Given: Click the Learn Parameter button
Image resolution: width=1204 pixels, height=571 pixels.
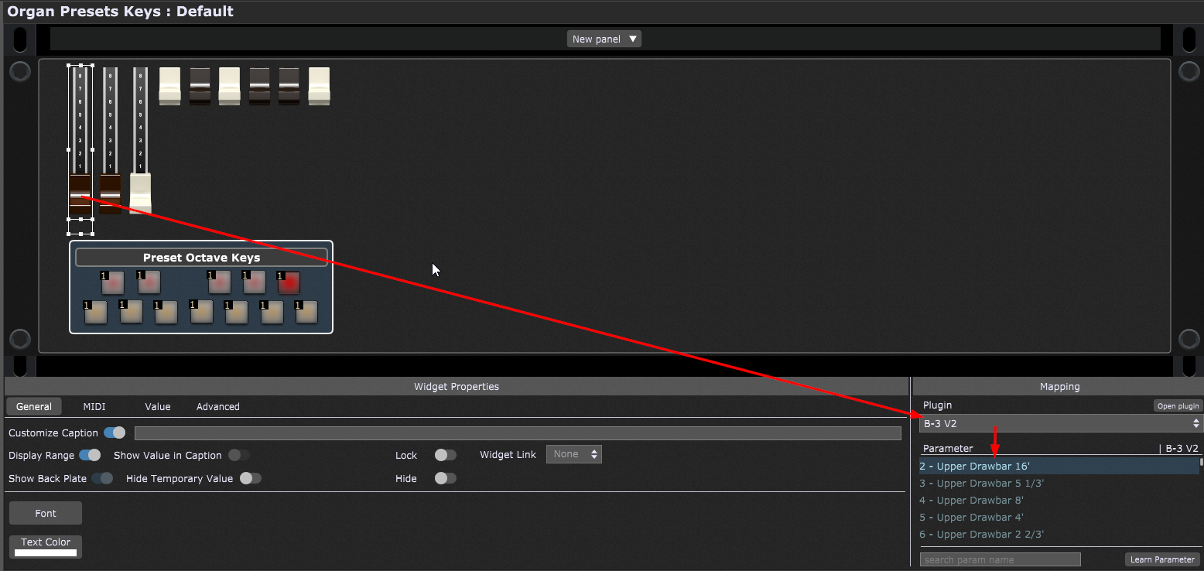Looking at the screenshot, I should pos(1161,559).
